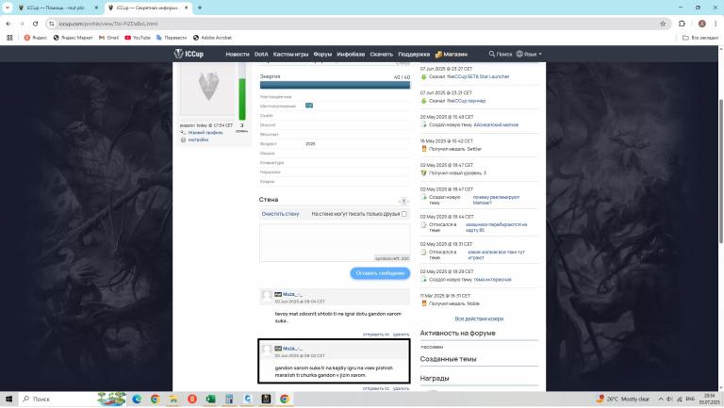Open the DotA menu item
This screenshot has width=724, height=408.
point(261,54)
